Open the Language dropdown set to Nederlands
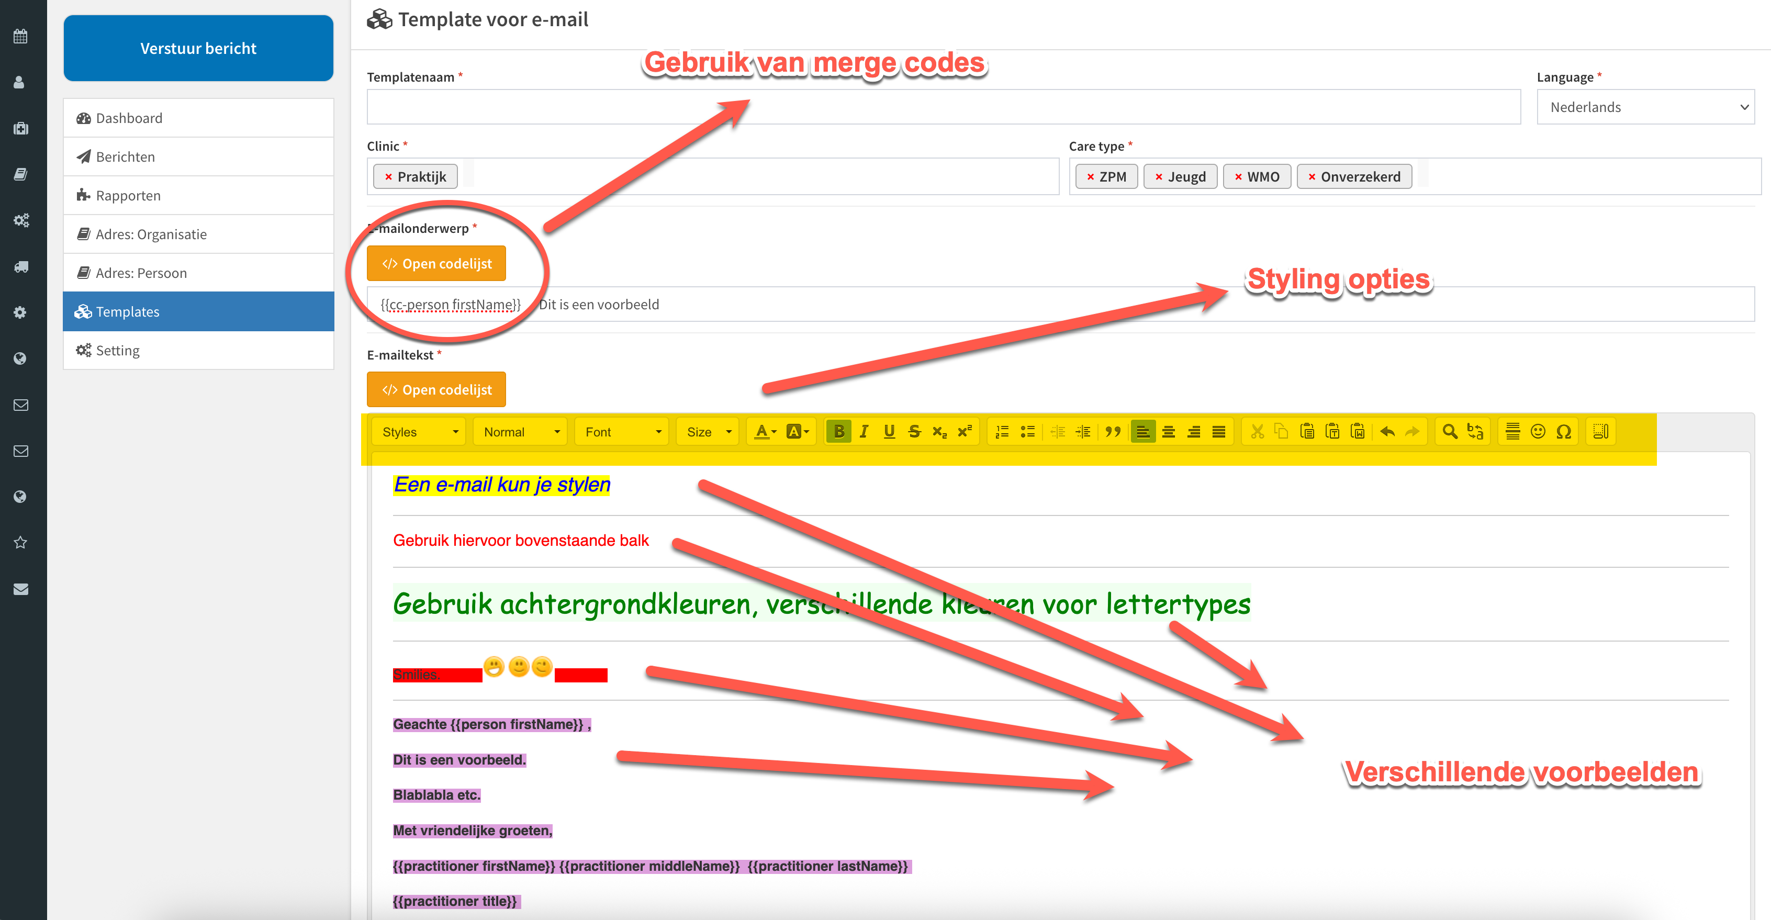The width and height of the screenshot is (1771, 920). coord(1646,107)
